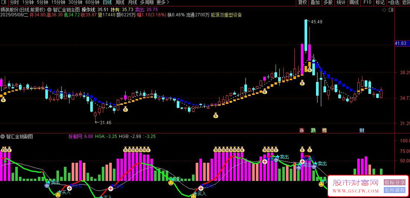The image size is (410, 198).
Task: Open F10 company info
Action: [367, 2]
